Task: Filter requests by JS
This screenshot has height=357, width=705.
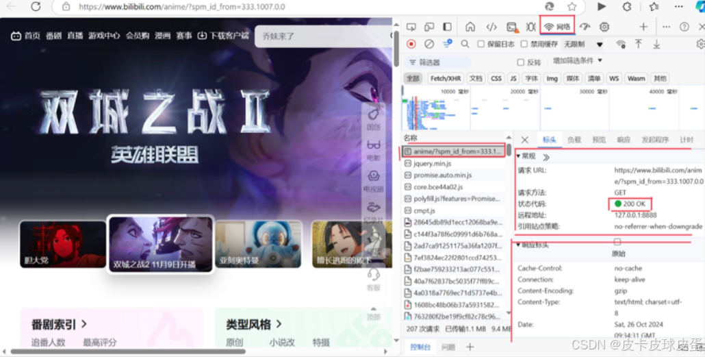Action: click(513, 78)
